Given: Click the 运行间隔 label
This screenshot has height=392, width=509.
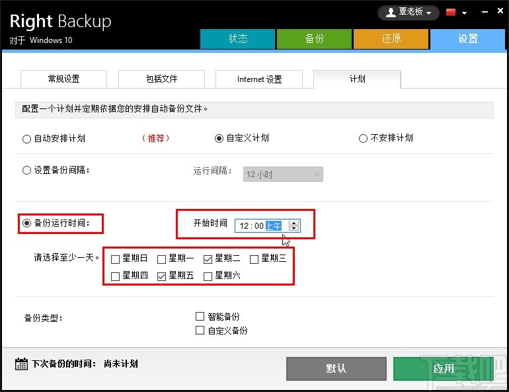Looking at the screenshot, I should (213, 171).
